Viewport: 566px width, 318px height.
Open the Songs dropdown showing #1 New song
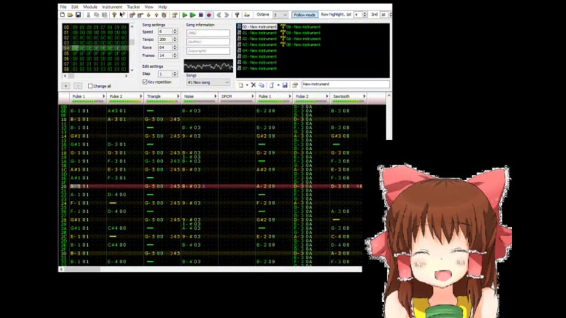tap(208, 82)
